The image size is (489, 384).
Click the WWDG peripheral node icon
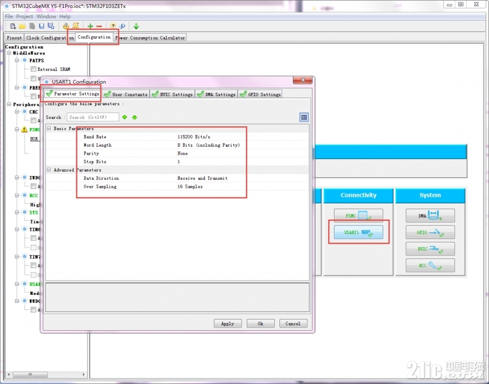click(x=25, y=301)
